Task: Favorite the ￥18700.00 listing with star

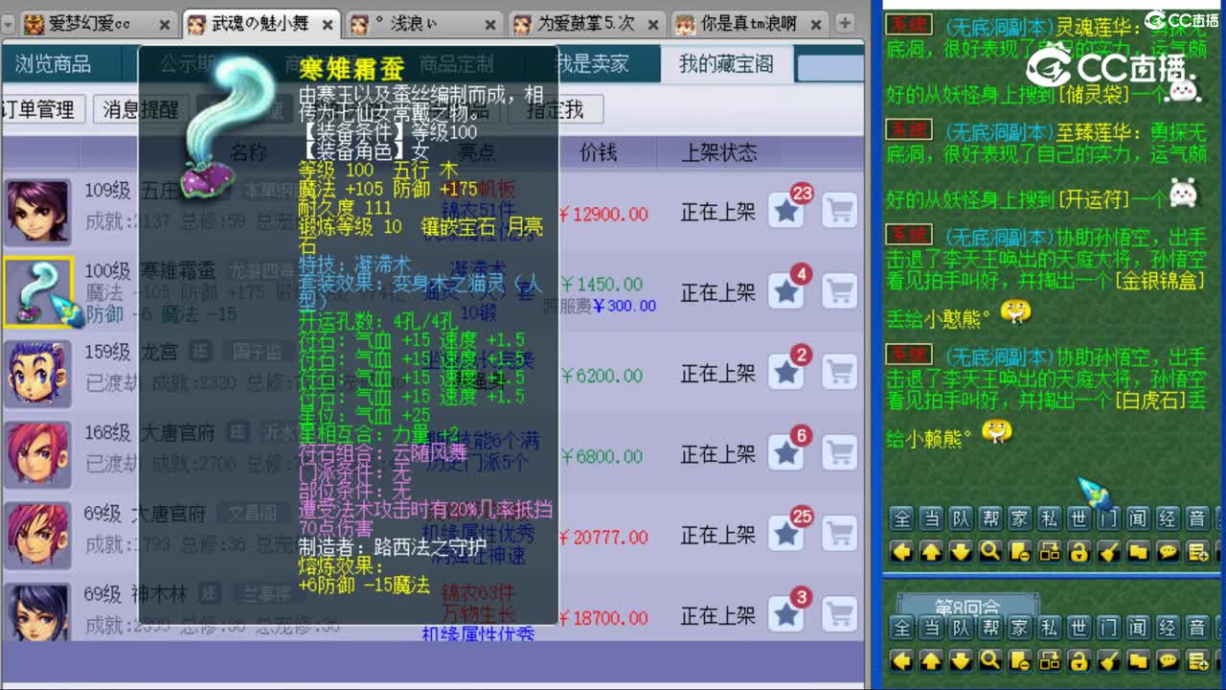Action: point(786,614)
